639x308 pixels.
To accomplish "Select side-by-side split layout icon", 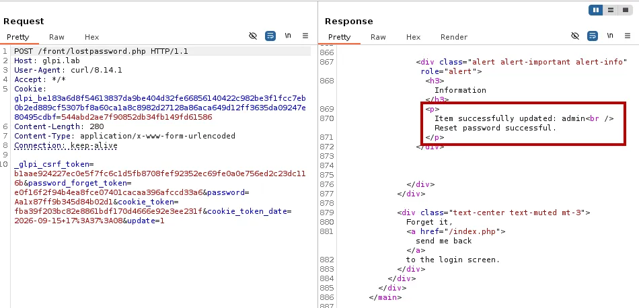I will 596,10.
